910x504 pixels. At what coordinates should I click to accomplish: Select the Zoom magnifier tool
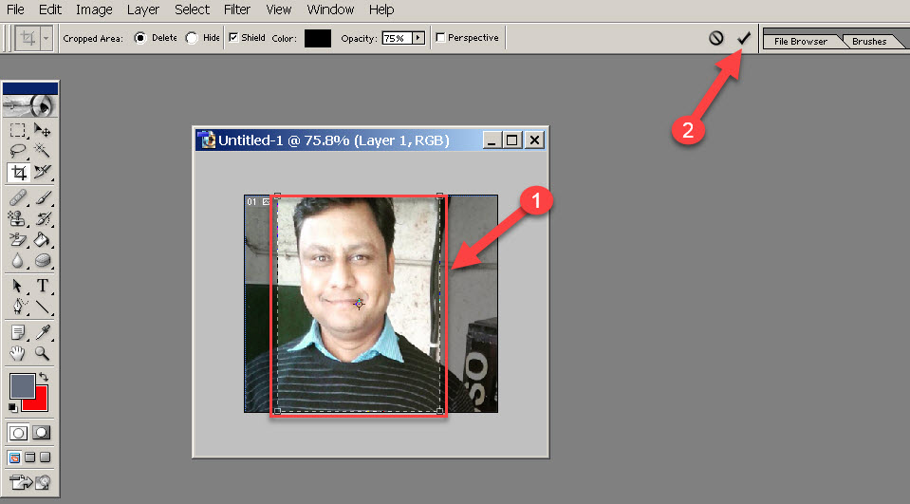pos(42,352)
